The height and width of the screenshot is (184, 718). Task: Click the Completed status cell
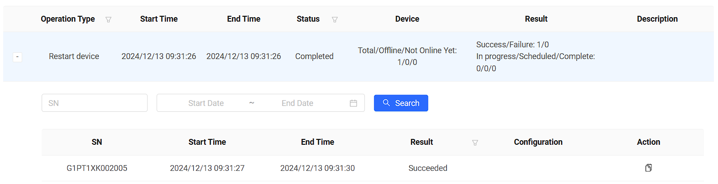pos(314,56)
